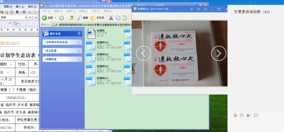
Task: Open the 格式 menu in the document editor
Action: pyautogui.click(x=32, y=7)
